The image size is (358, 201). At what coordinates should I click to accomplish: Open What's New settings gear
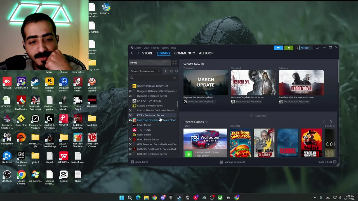point(203,64)
